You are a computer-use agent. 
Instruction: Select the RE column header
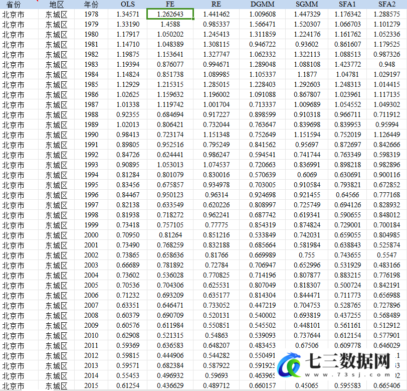tap(216, 4)
